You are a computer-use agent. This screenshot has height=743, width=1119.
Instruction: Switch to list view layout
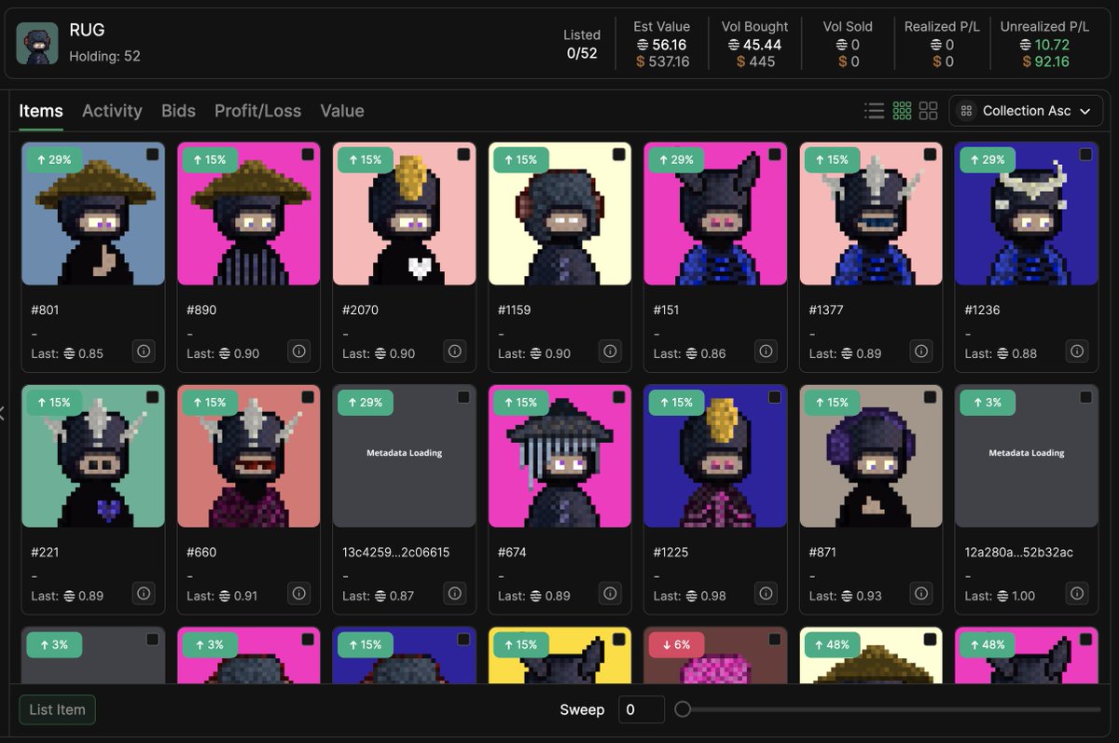click(875, 111)
